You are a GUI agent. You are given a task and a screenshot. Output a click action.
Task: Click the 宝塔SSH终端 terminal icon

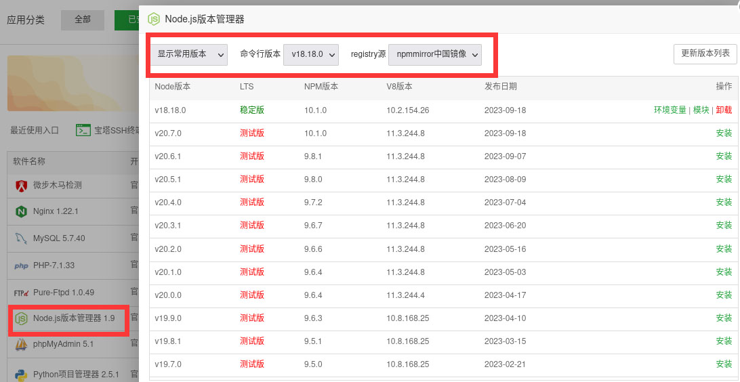(83, 130)
